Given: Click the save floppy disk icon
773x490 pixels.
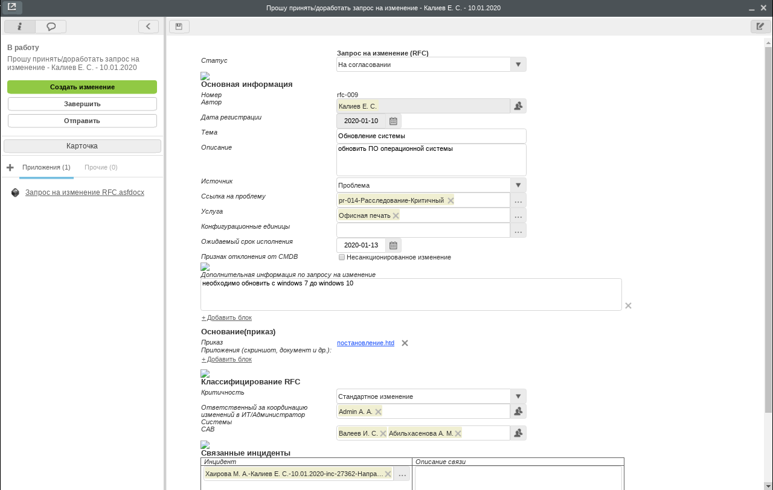Looking at the screenshot, I should [x=179, y=27].
